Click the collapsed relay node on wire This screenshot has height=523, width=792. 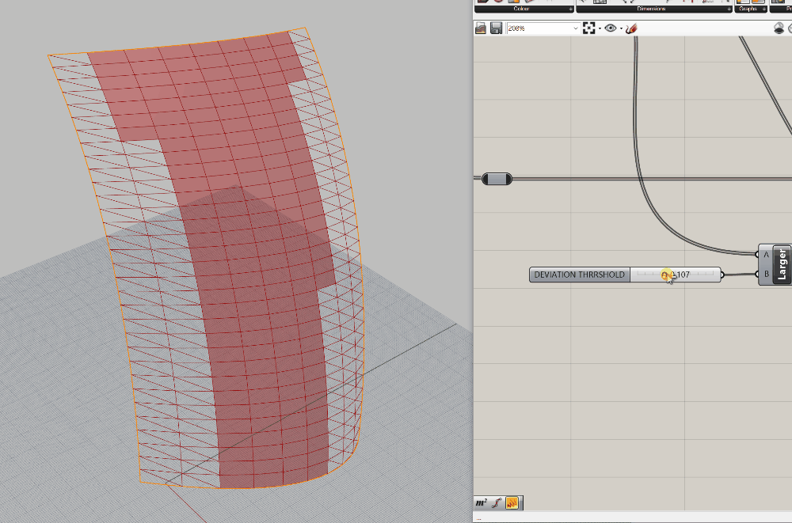point(497,179)
